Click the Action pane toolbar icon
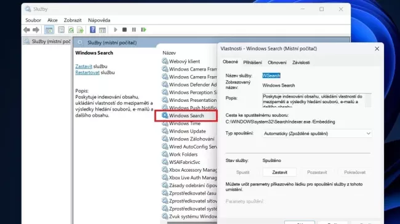Image resolution: width=400 pixels, height=224 pixels. [x=102, y=30]
